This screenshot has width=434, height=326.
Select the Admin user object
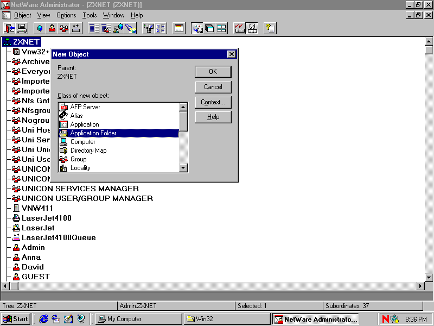tap(29, 248)
